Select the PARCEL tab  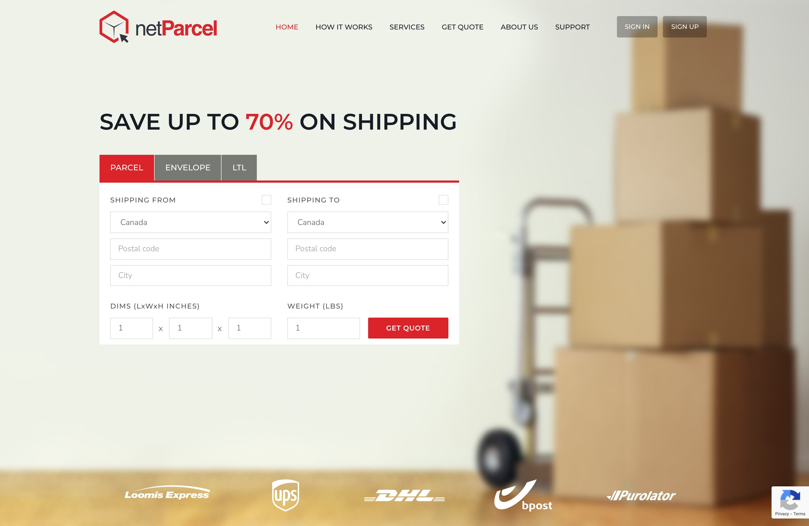[x=126, y=167]
